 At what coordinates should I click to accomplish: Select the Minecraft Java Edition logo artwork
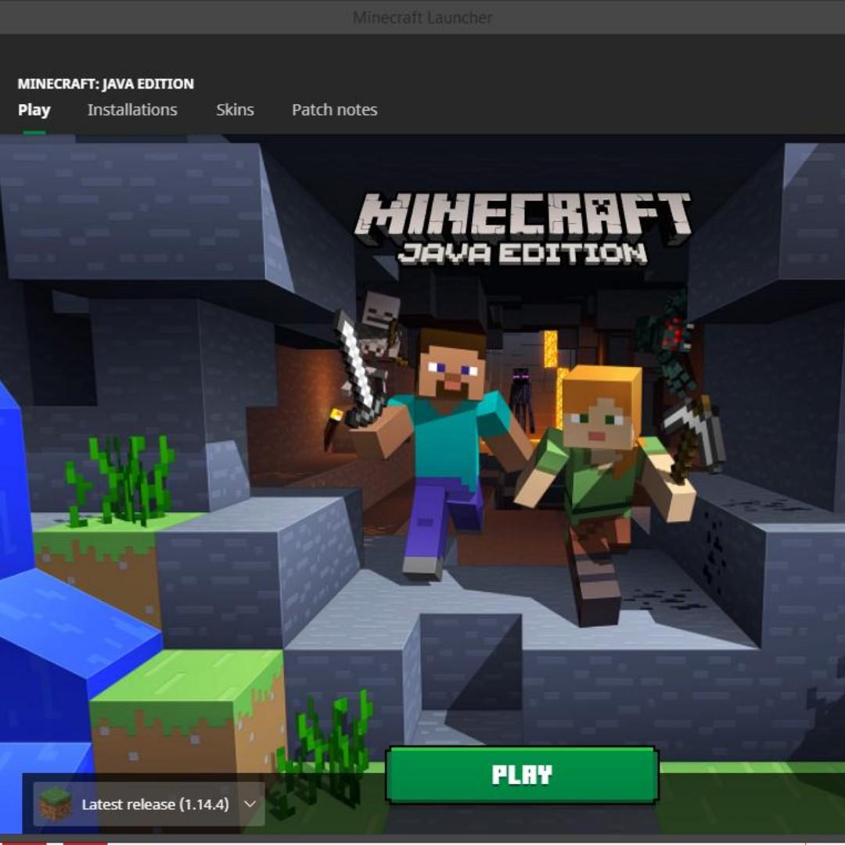526,223
